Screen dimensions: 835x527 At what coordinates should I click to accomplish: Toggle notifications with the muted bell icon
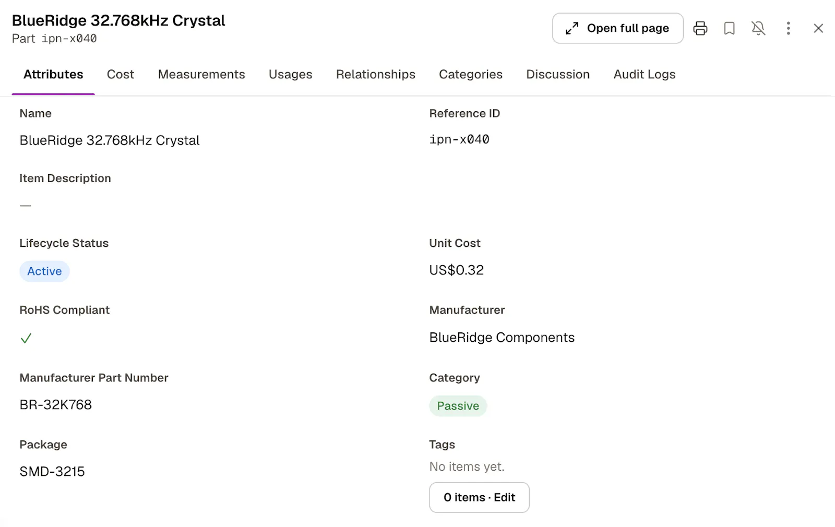[758, 28]
